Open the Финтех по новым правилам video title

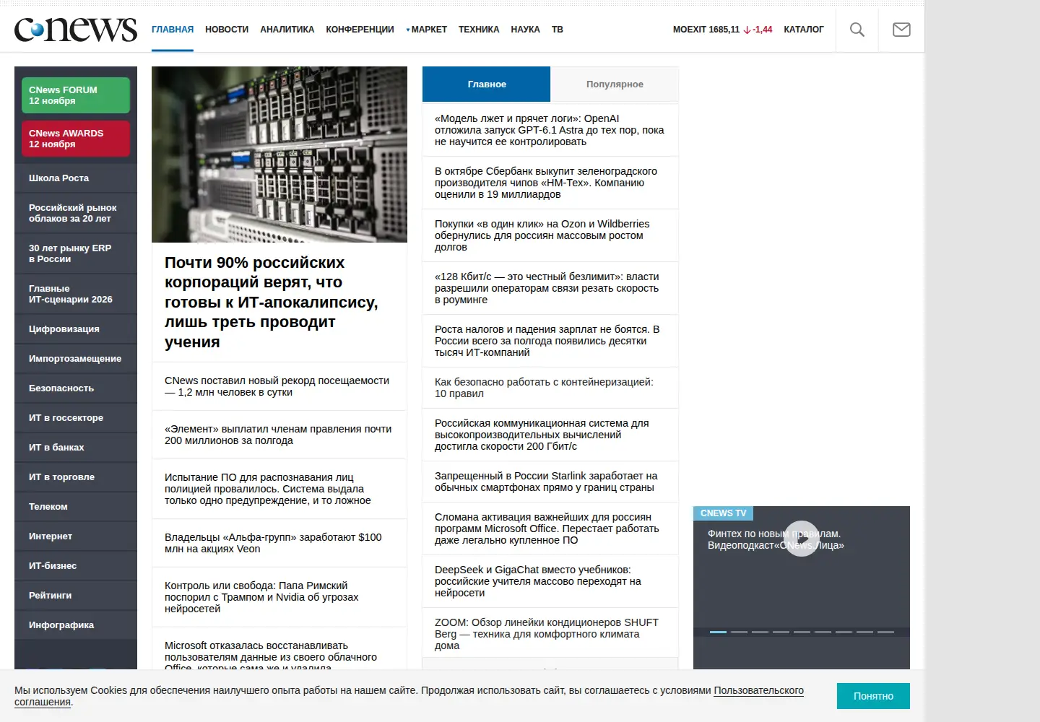pyautogui.click(x=776, y=539)
